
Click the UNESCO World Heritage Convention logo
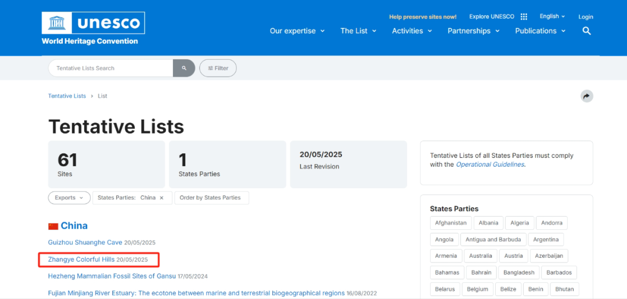pyautogui.click(x=93, y=28)
